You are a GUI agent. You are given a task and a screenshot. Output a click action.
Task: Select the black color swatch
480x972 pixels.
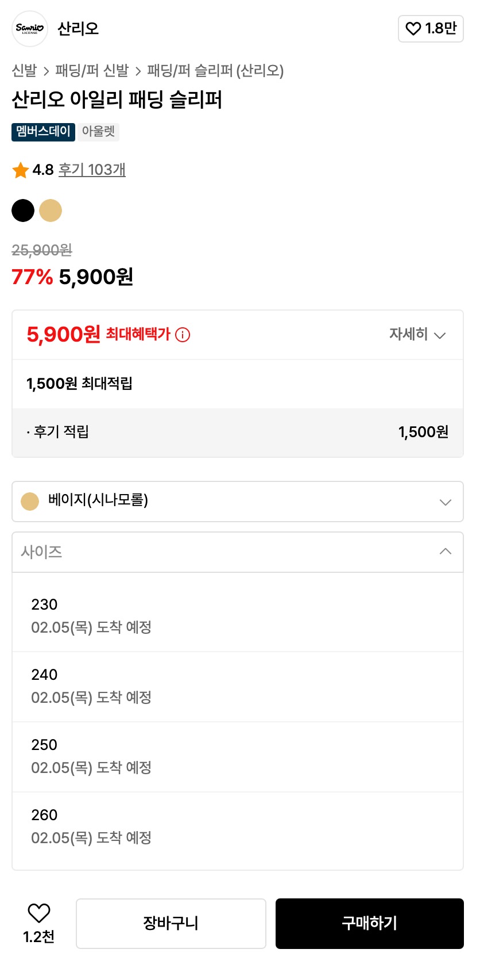tap(23, 211)
